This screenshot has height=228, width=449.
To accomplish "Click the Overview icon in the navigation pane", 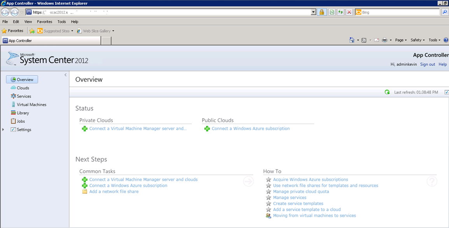I will [x=13, y=80].
